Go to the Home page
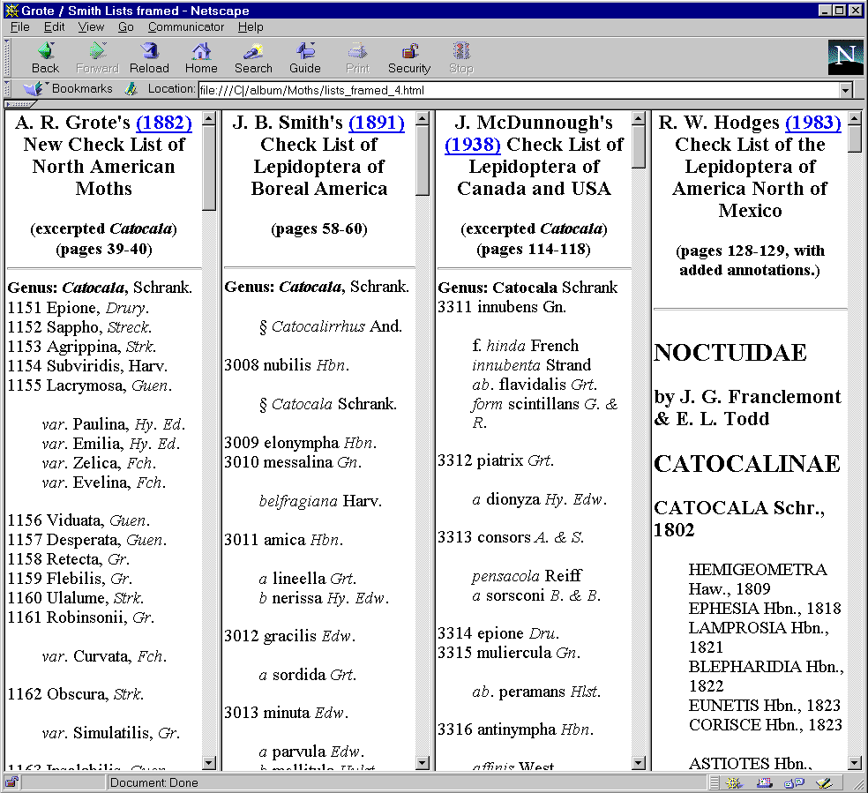 tap(201, 58)
